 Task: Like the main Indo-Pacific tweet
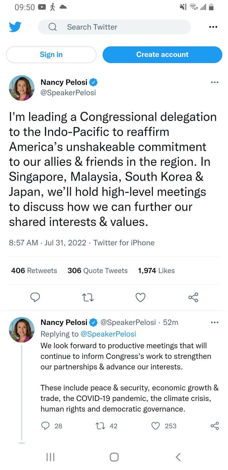point(140,297)
